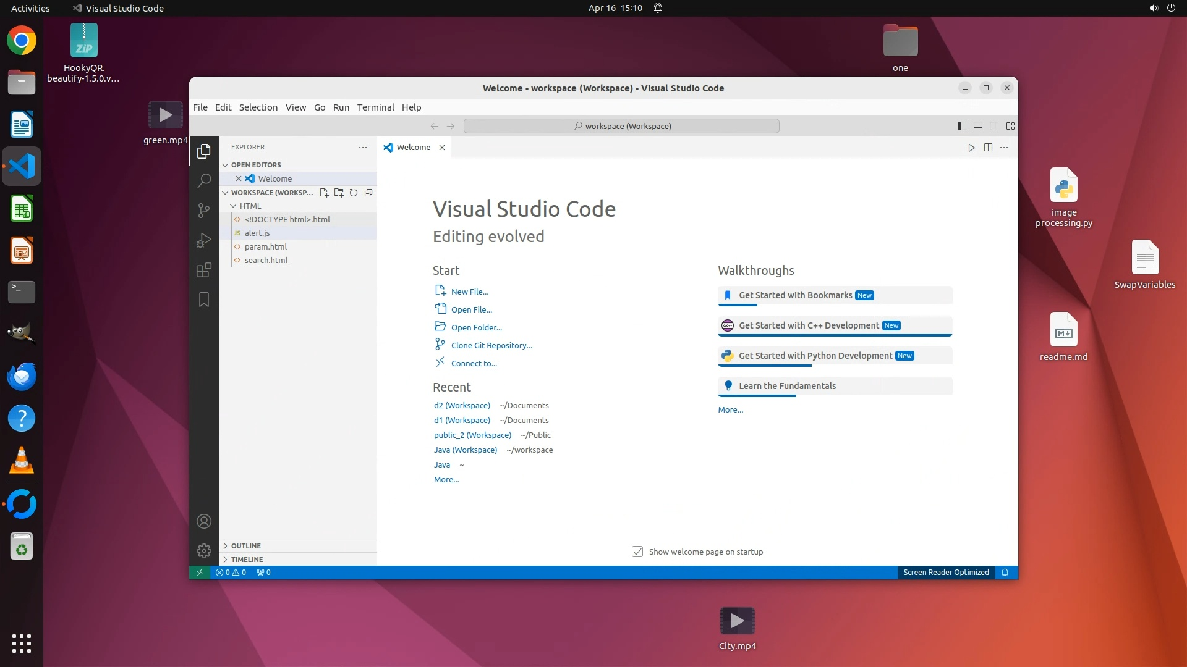The width and height of the screenshot is (1187, 667).
Task: Click the Refresh Explorer icon
Action: pos(354,193)
